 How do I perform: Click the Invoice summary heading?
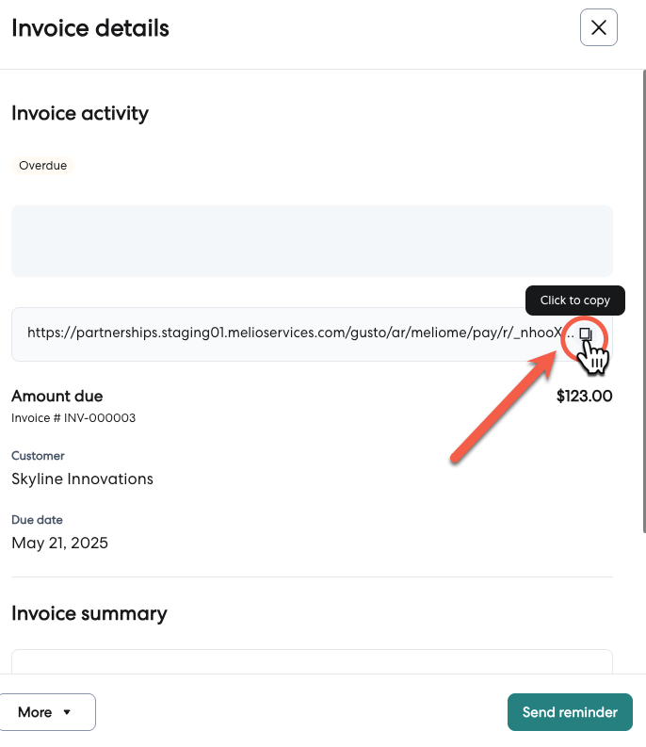click(x=89, y=613)
